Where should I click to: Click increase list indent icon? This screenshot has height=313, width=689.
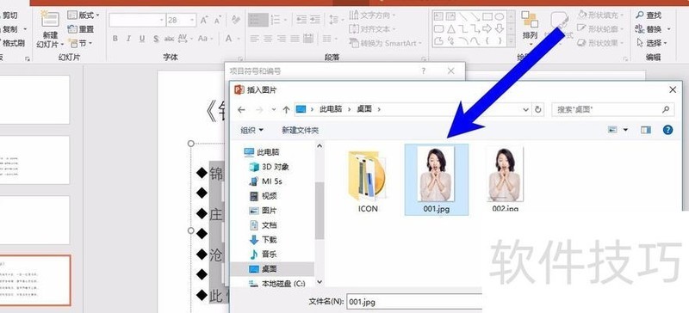pos(315,20)
